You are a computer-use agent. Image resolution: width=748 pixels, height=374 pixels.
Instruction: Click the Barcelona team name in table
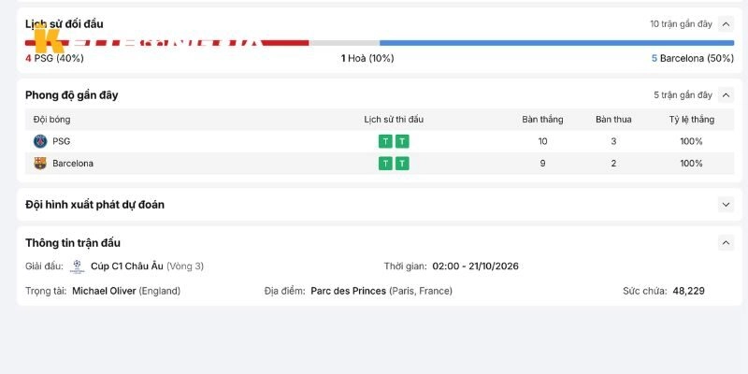[x=73, y=163]
